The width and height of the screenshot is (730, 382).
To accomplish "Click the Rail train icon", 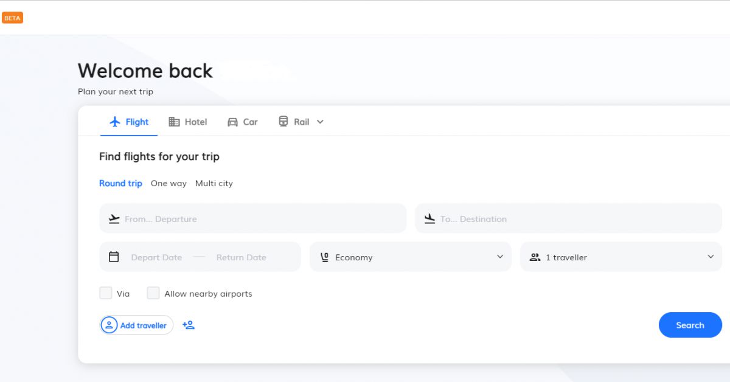I will pos(283,122).
